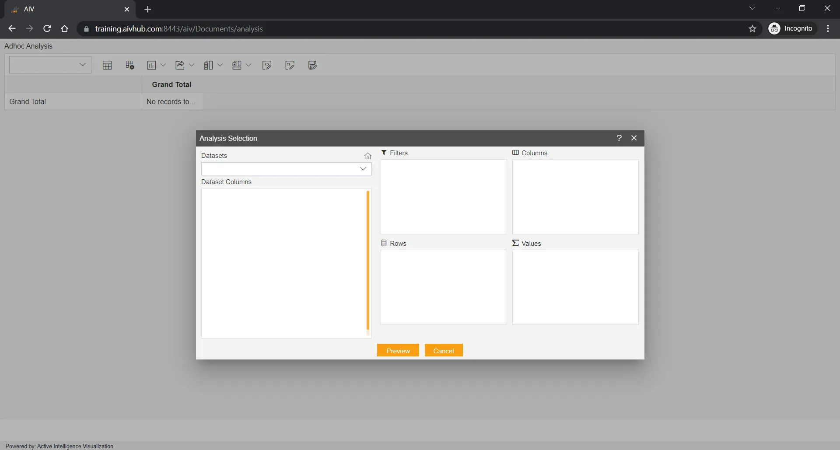The image size is (840, 450).
Task: Click the save-edit disk icon in toolbar
Action: coord(312,65)
